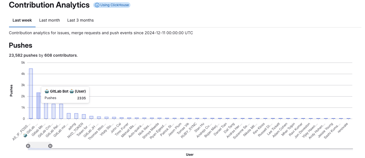The width and height of the screenshot is (365, 158).
Task: Click the GitLab Rel... bar
Action: (x=61, y=111)
